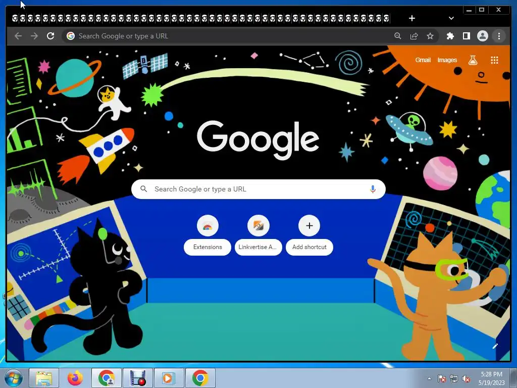Open the Linkvertise shortcut tile
This screenshot has height=388, width=517.
[258, 235]
